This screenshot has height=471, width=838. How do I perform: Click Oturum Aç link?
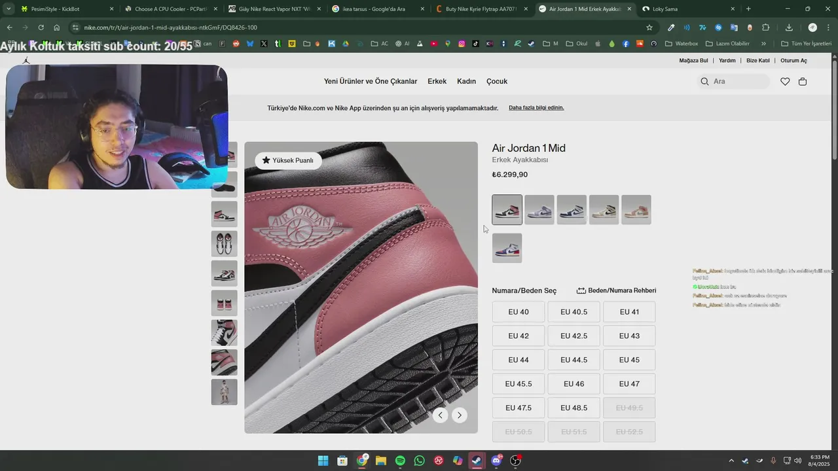pyautogui.click(x=793, y=60)
